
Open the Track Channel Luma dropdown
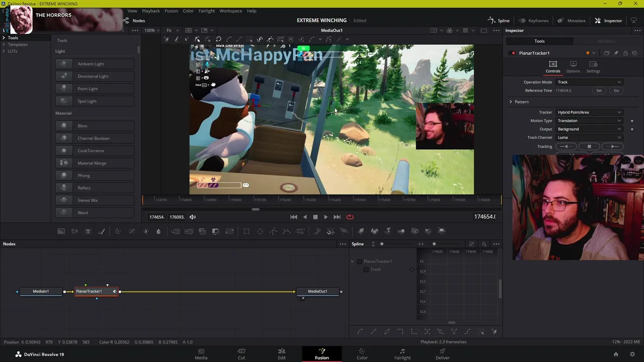[589, 138]
